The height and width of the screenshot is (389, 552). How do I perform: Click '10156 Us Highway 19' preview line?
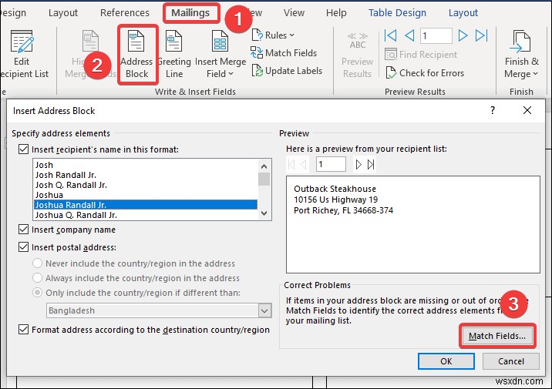336,200
